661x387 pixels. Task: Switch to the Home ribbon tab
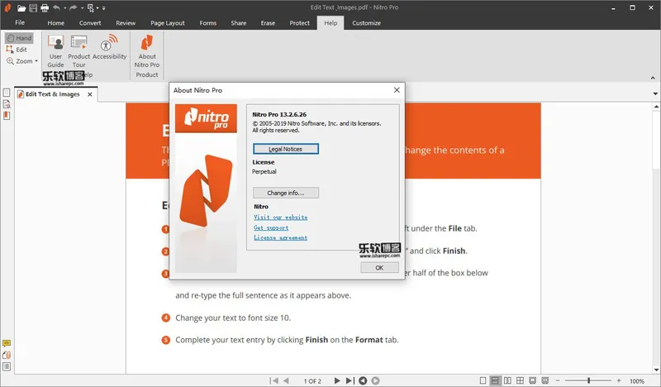[55, 23]
